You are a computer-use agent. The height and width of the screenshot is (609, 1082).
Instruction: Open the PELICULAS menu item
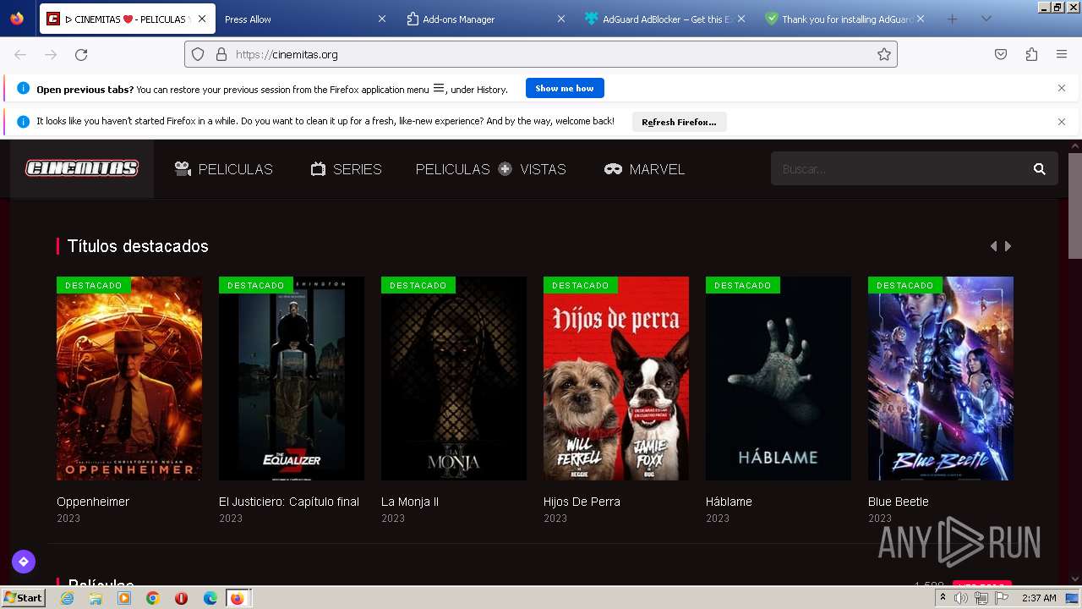(x=223, y=169)
